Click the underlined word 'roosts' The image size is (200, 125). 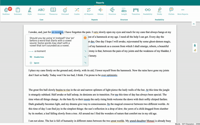[87, 99]
